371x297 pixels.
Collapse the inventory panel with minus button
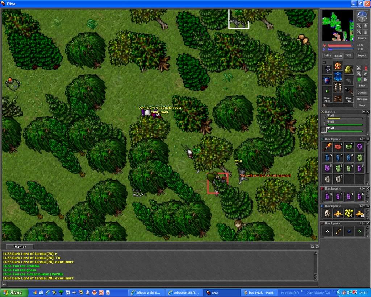[x=324, y=62]
